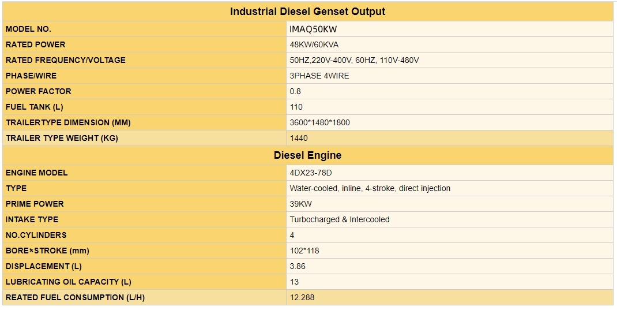This screenshot has height=310, width=617.
Task: Click the '110' fuel tank value
Action: click(x=296, y=107)
